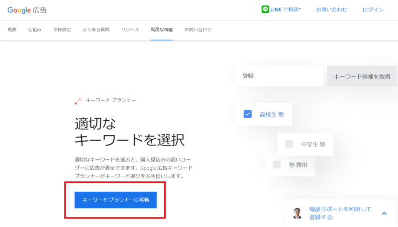Image resolution: width=398 pixels, height=227 pixels.
Task: Select the 高度な機能 tab
Action: click(162, 30)
